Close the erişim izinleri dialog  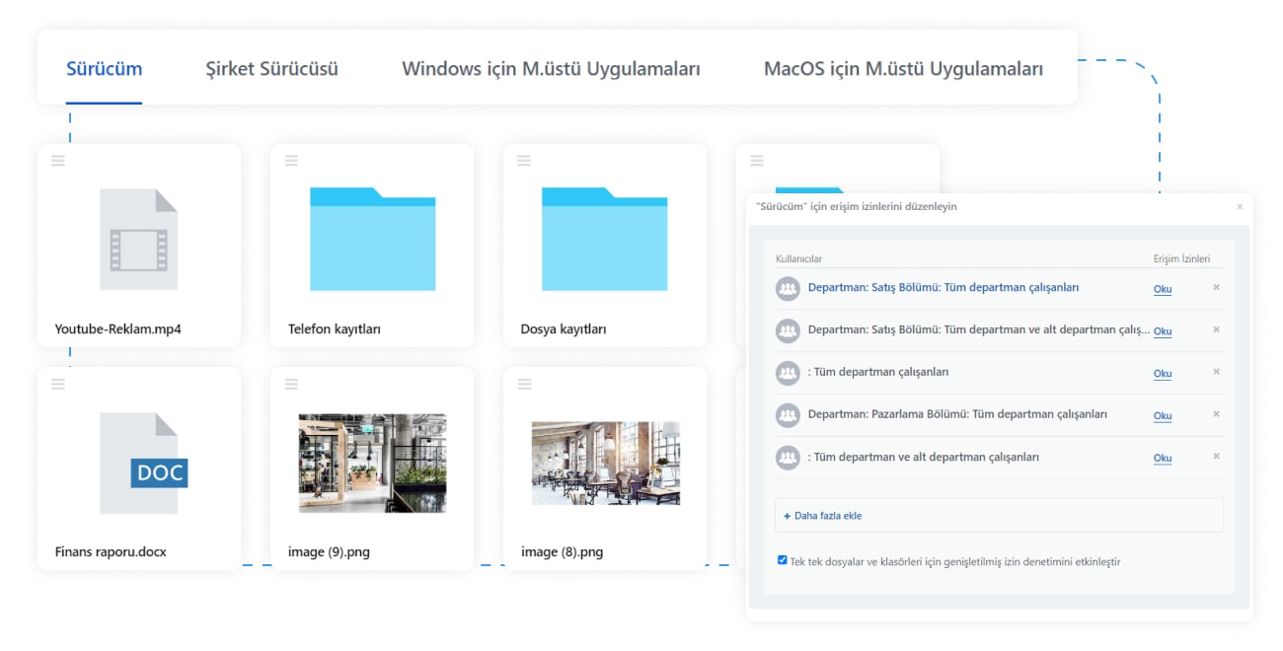tap(1240, 207)
